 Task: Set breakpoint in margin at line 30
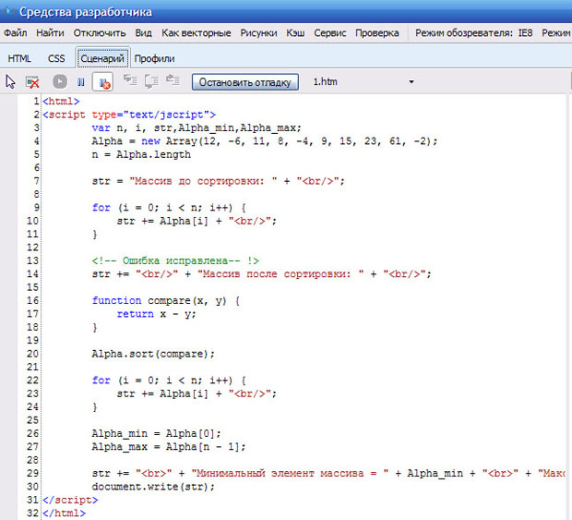[8, 487]
